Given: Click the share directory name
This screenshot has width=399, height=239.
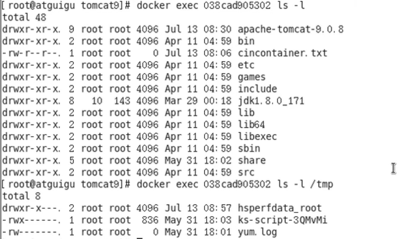Looking at the screenshot, I should (x=252, y=160).
